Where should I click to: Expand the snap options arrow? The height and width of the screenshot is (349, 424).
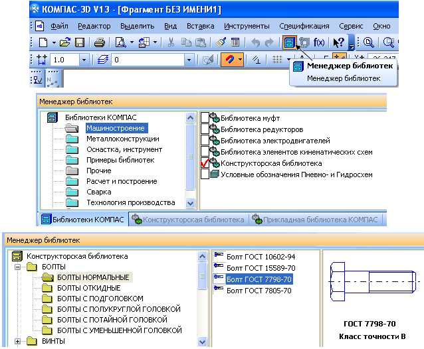(x=240, y=60)
